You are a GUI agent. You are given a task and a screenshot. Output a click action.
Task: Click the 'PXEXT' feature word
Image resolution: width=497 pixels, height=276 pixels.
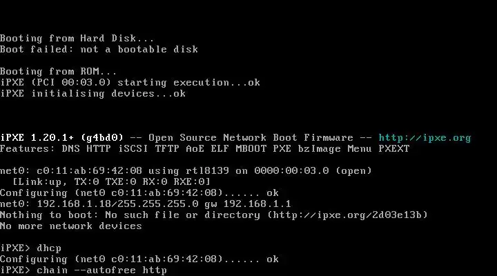[393, 148]
